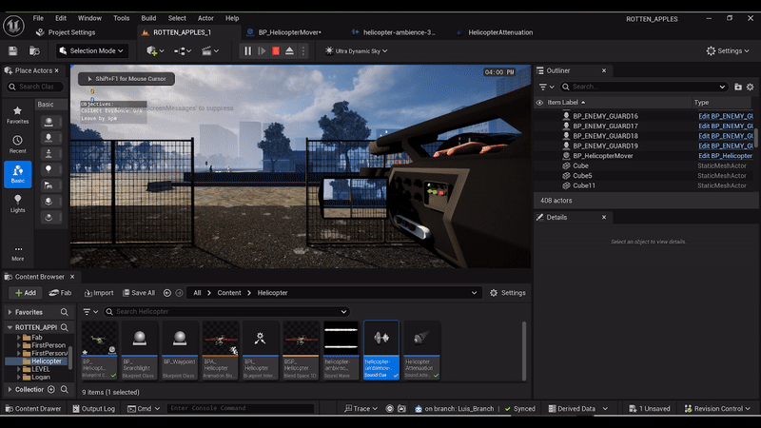Show More categories in Place Actors

18,253
